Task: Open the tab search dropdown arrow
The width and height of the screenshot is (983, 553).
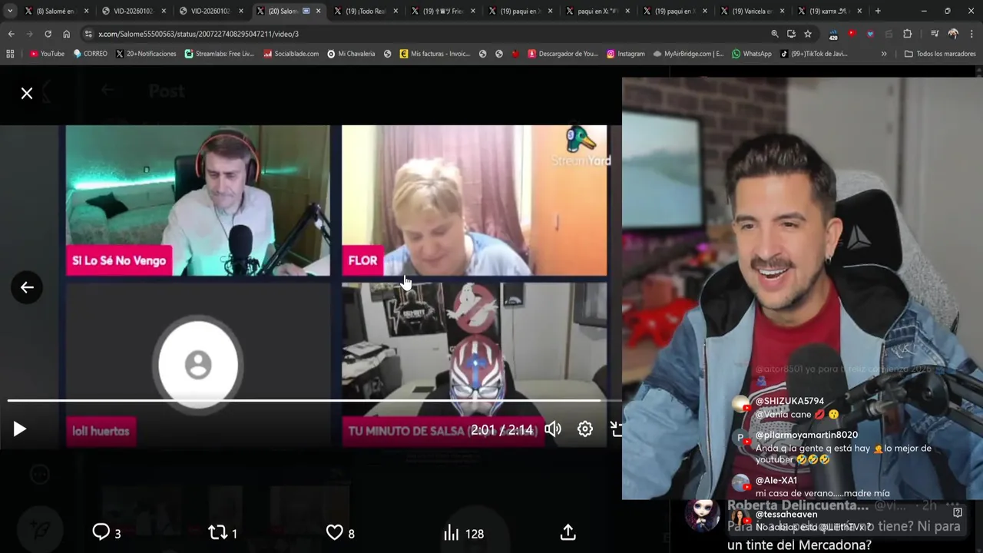Action: [9, 11]
